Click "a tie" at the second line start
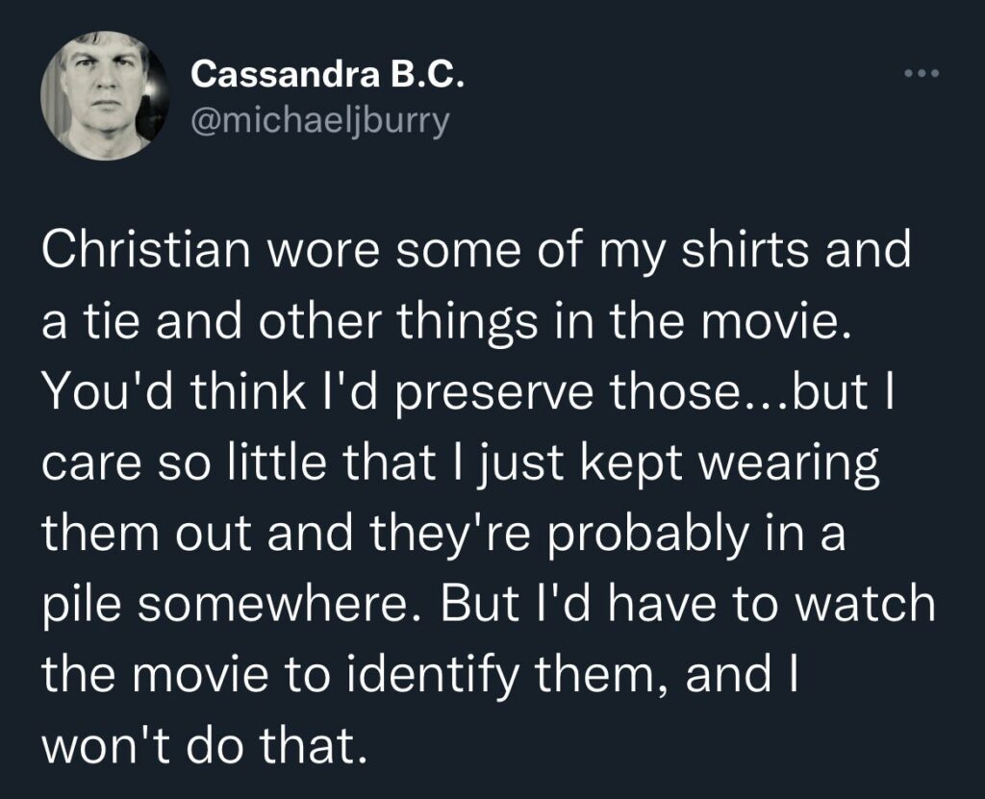The height and width of the screenshot is (799, 985). (x=86, y=324)
